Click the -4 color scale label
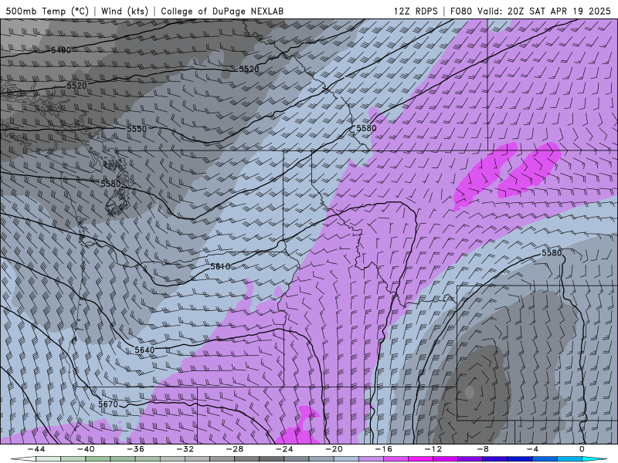Image resolution: width=618 pixels, height=463 pixels. point(532,449)
